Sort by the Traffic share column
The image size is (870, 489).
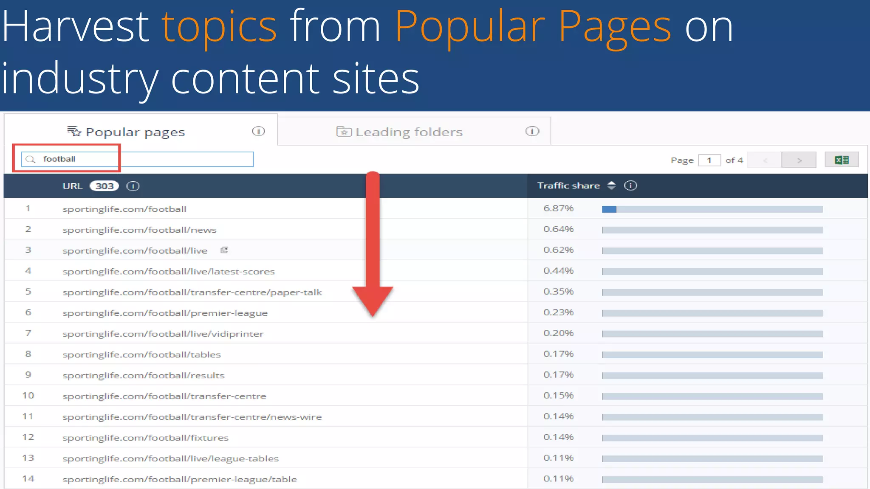[611, 185]
